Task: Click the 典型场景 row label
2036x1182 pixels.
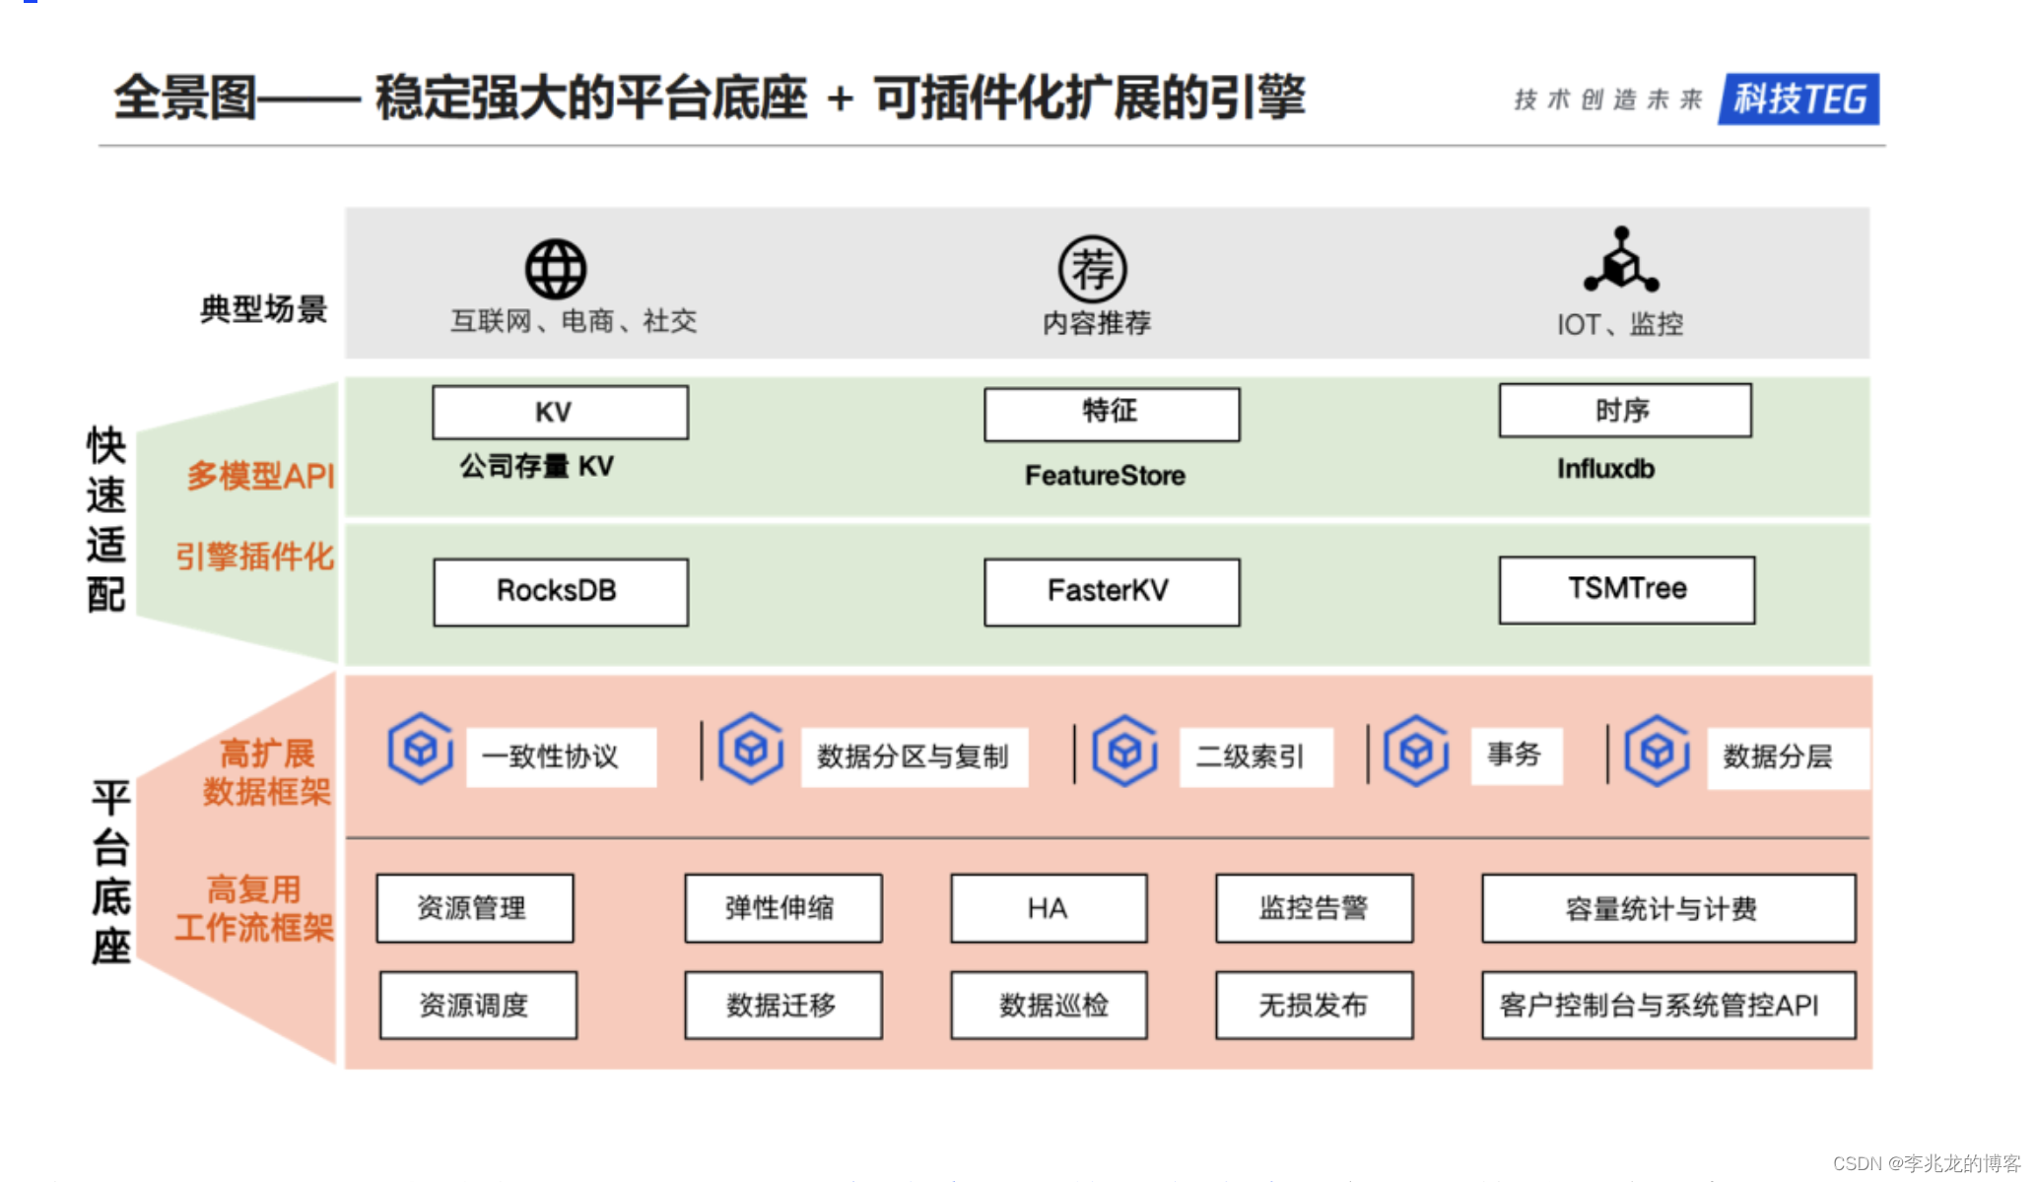Action: tap(263, 309)
